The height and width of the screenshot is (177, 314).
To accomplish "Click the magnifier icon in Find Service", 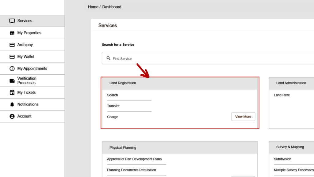I will click(108, 58).
